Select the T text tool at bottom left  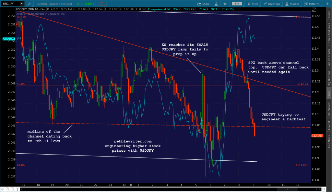[x=18, y=189]
